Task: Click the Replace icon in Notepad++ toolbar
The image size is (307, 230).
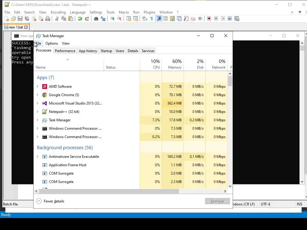Action: tap(103, 19)
